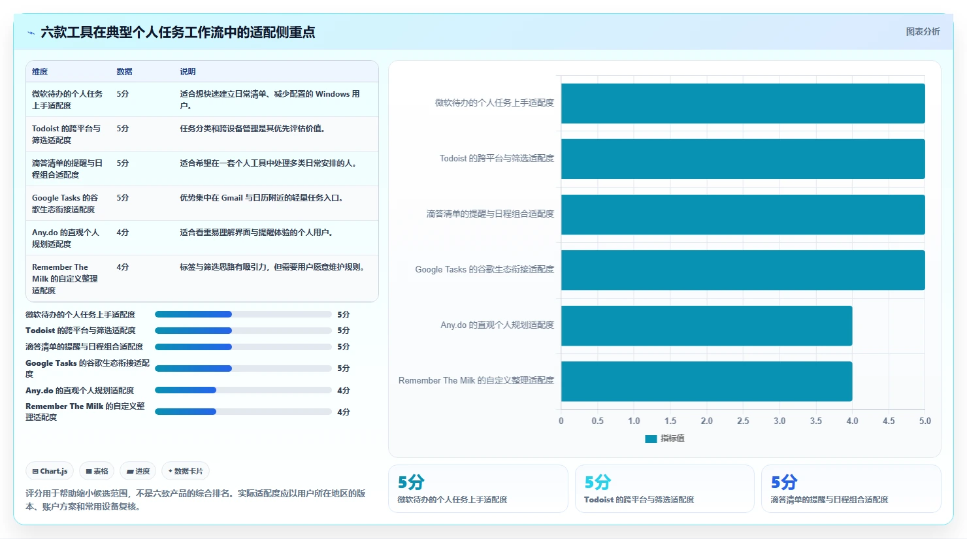The height and width of the screenshot is (539, 967).
Task: Click the 维度 column header
Action: pos(40,72)
